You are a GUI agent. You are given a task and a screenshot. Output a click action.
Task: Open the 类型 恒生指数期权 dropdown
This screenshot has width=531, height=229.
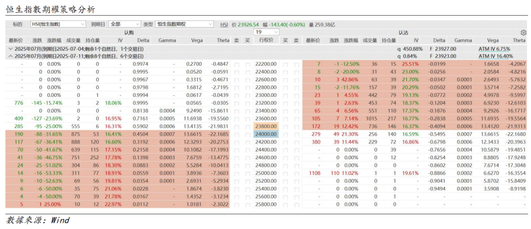184,25
